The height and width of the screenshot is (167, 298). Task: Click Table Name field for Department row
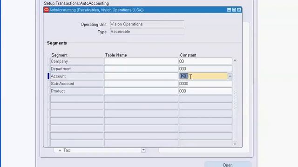pyautogui.click(x=141, y=69)
